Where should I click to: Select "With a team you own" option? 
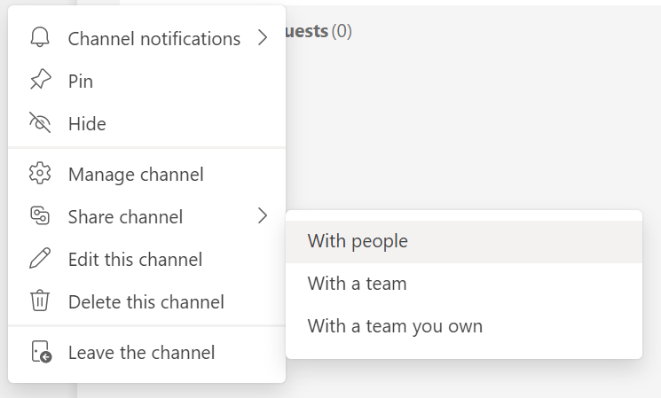395,326
